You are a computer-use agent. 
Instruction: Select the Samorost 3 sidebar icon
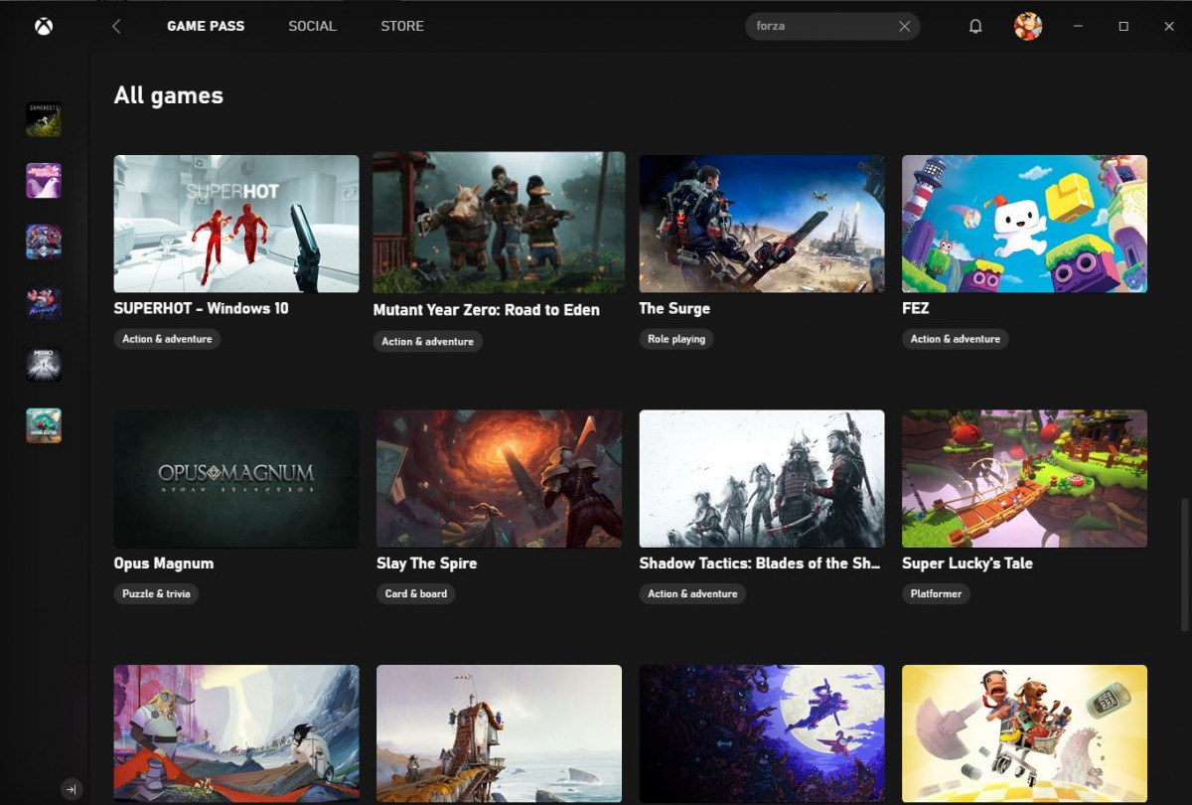44,119
